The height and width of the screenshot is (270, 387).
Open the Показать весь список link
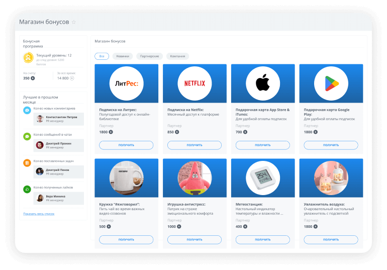pyautogui.click(x=39, y=214)
